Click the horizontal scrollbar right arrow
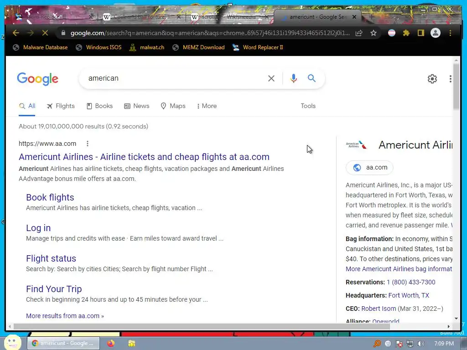This screenshot has width=467, height=350. [x=449, y=326]
